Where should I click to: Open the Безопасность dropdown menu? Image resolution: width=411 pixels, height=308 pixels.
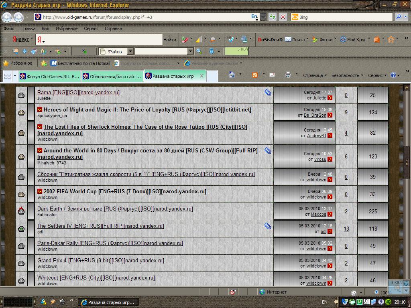pyautogui.click(x=347, y=75)
